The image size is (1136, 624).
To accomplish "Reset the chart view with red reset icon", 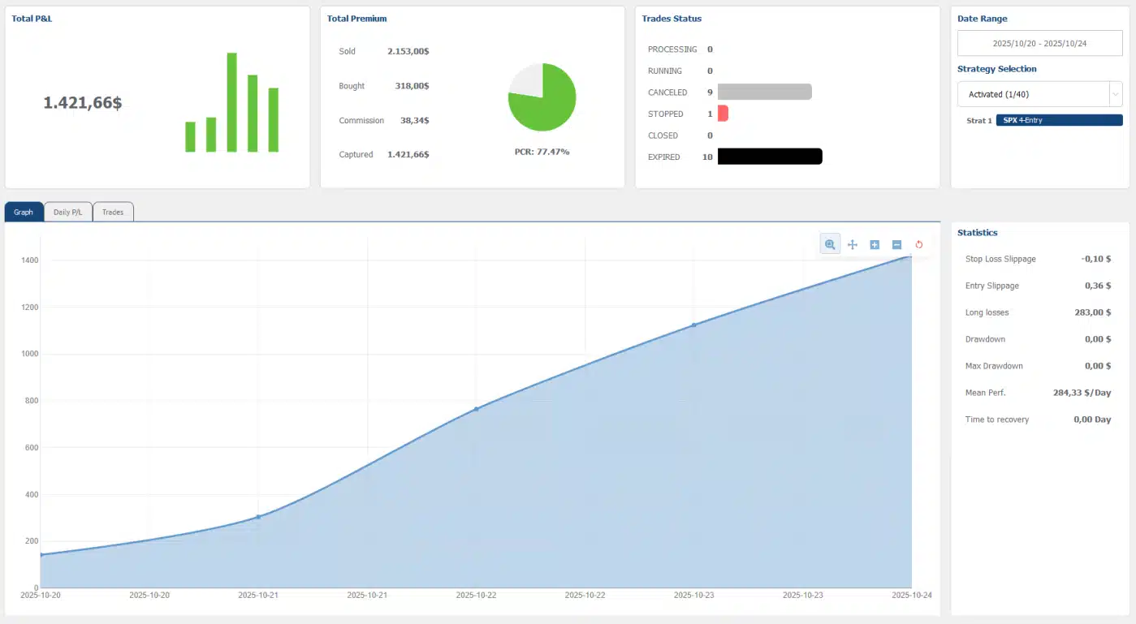I will pyautogui.click(x=918, y=243).
